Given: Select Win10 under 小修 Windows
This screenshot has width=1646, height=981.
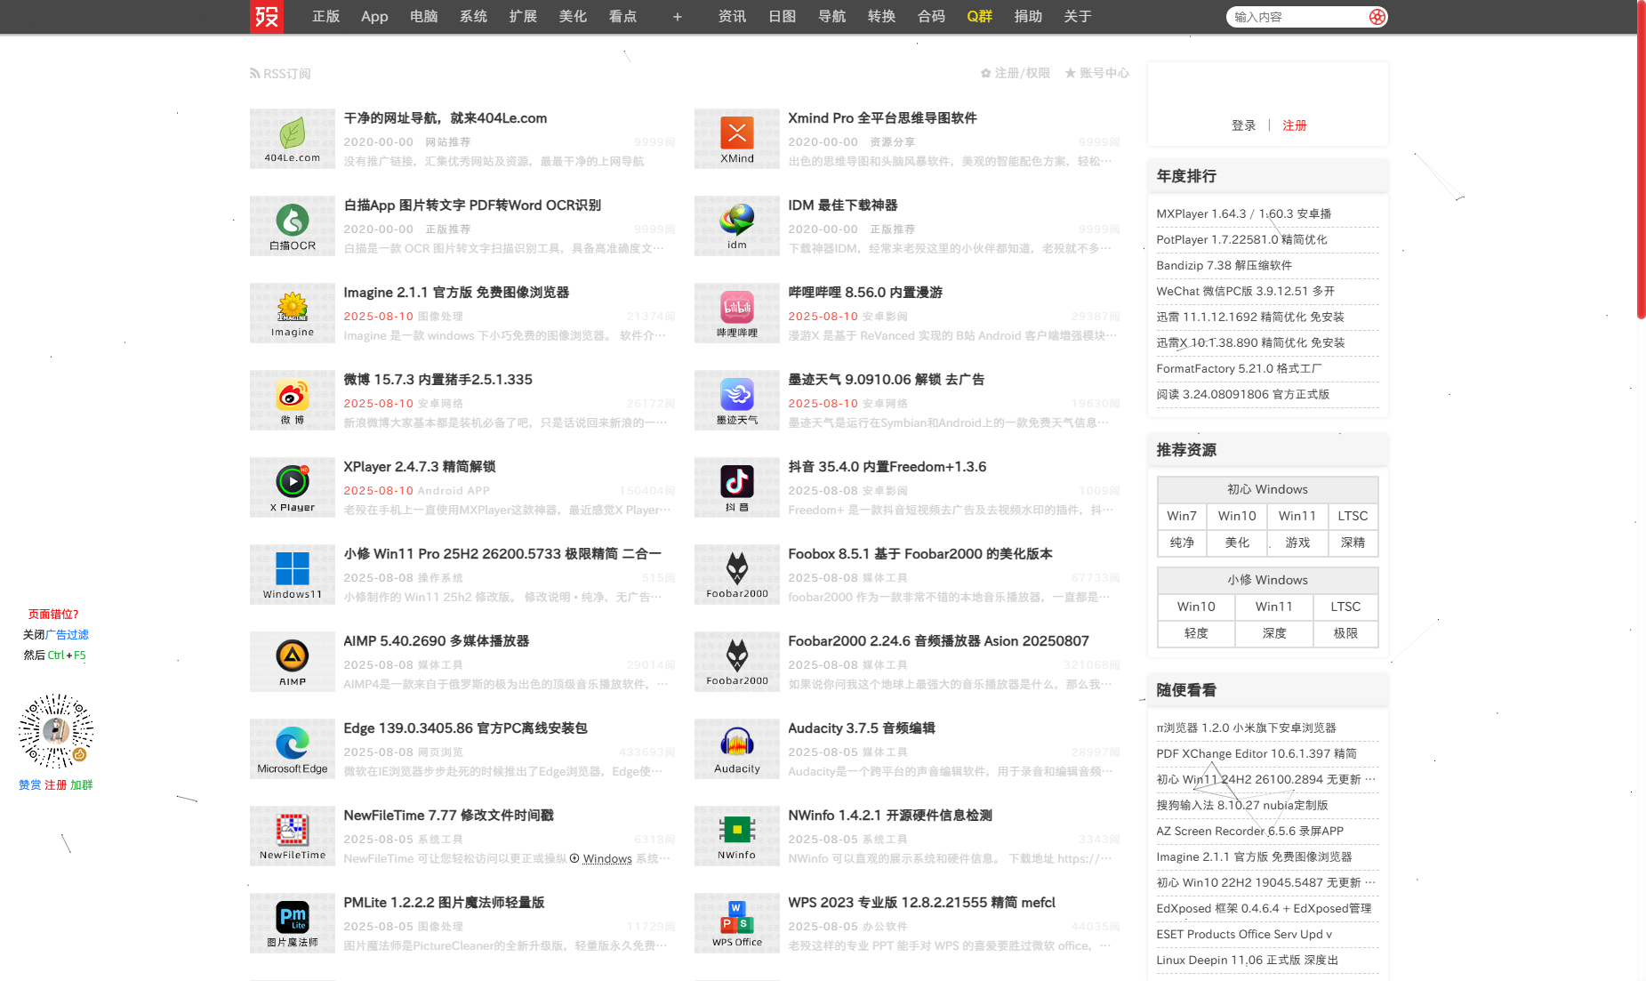Looking at the screenshot, I should click(x=1196, y=607).
